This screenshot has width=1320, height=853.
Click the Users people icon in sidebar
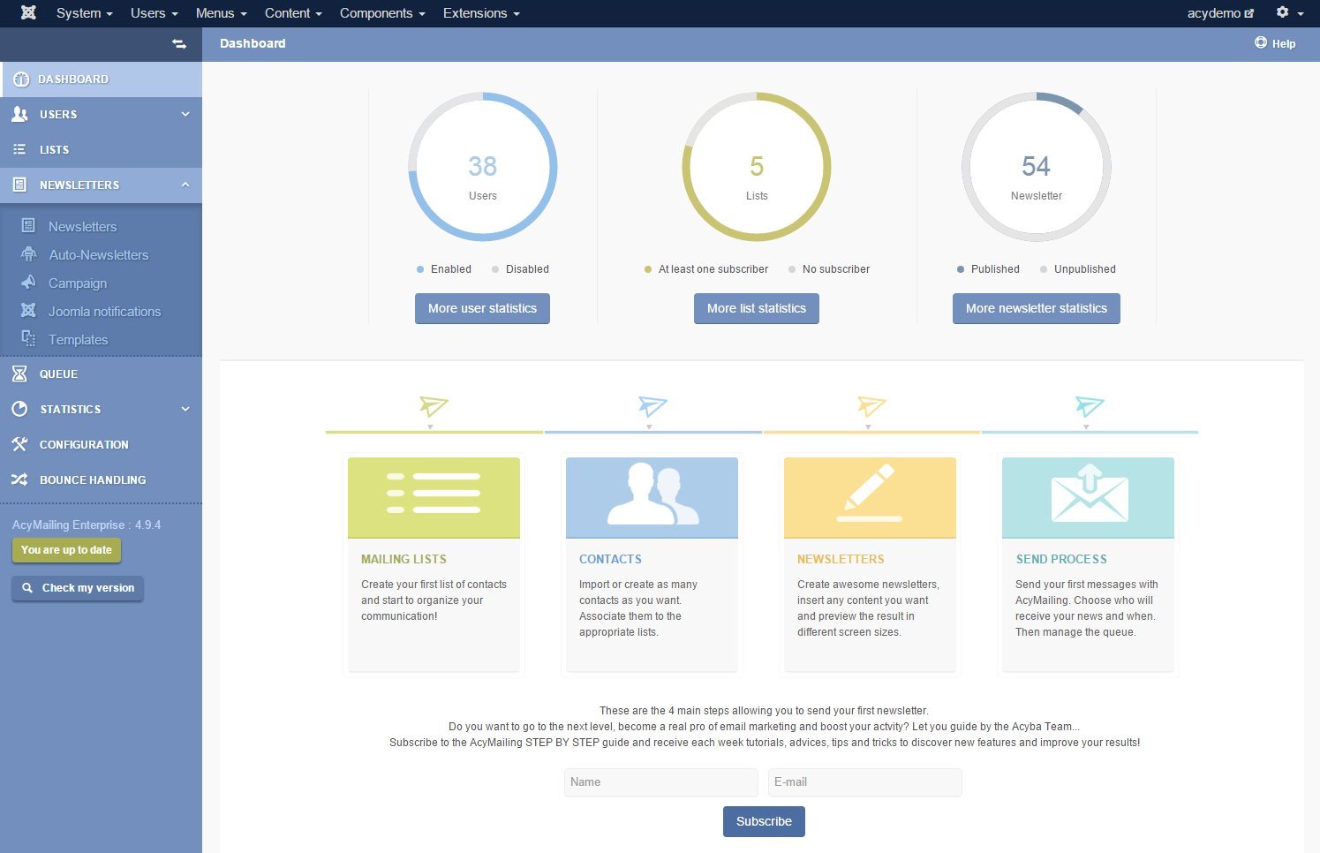(x=19, y=114)
